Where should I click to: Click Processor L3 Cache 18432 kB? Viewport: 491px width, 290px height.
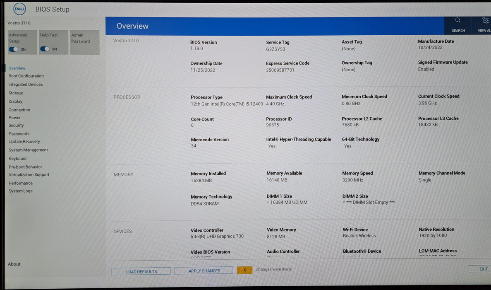(428, 124)
